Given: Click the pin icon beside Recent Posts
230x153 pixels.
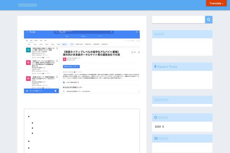Looking at the screenshot, I should (x=155, y=67).
